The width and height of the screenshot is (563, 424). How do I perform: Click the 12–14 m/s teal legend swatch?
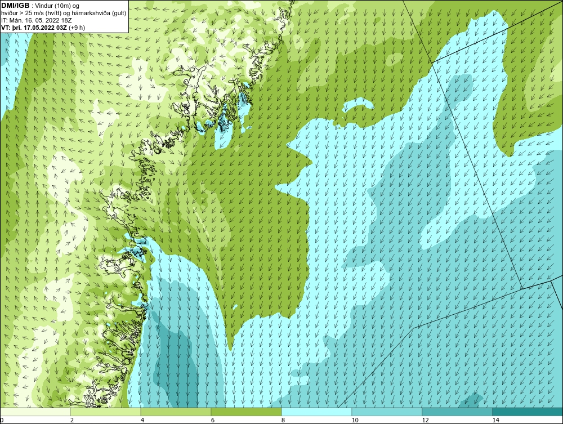[457, 412]
